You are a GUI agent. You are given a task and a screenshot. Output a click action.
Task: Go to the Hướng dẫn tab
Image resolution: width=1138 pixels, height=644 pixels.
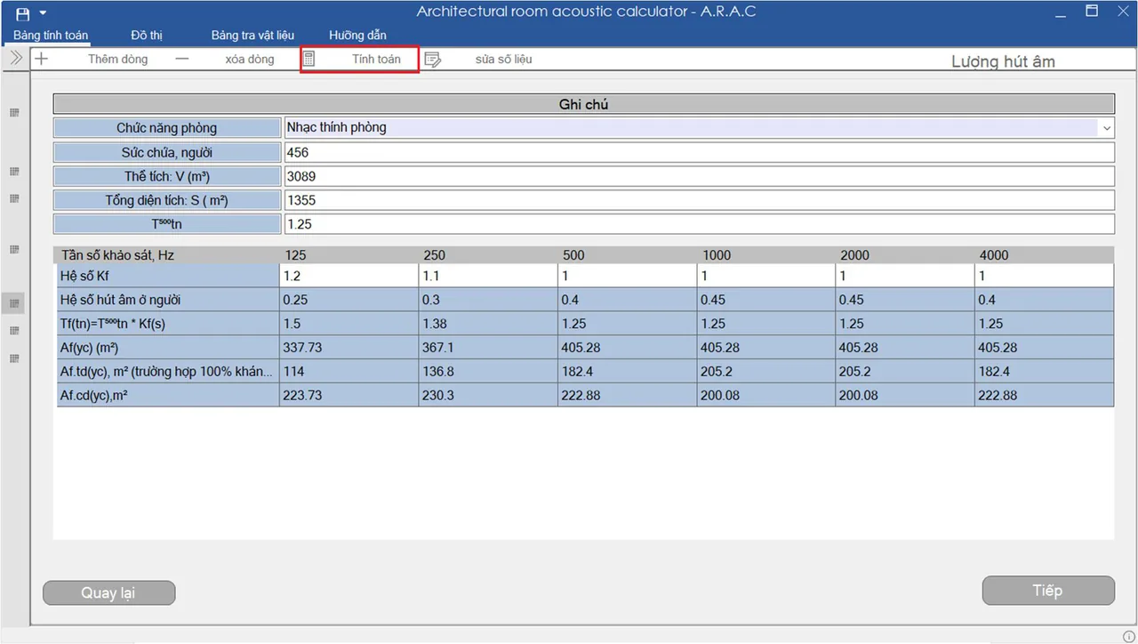click(x=357, y=36)
